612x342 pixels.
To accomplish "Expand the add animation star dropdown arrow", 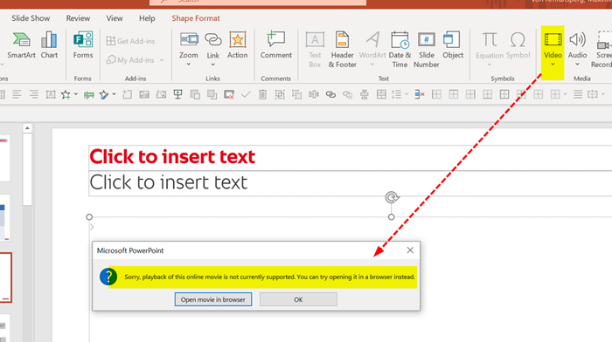I will [x=76, y=94].
